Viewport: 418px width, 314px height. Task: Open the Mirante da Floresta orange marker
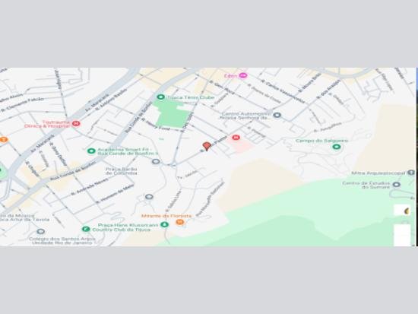click(x=180, y=222)
